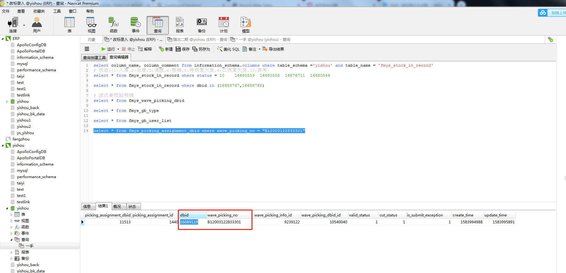The image size is (566, 273).
Task: Open the hamburger menu in query toolbar
Action: click(87, 49)
